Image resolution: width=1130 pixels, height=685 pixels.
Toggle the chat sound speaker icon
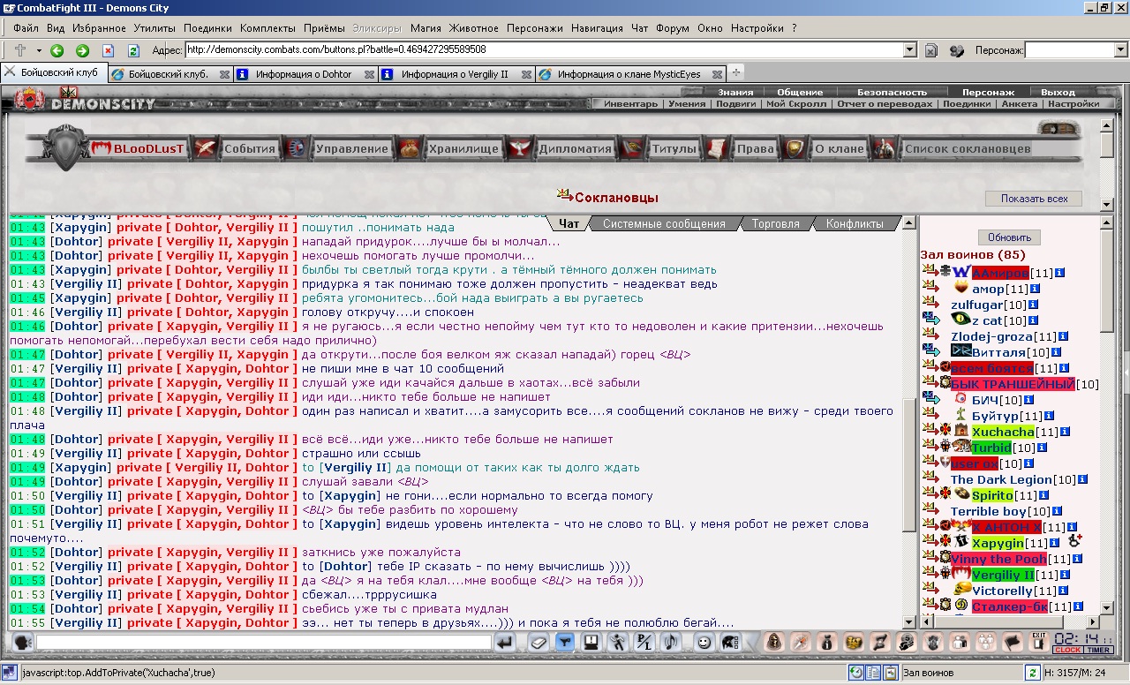[672, 643]
